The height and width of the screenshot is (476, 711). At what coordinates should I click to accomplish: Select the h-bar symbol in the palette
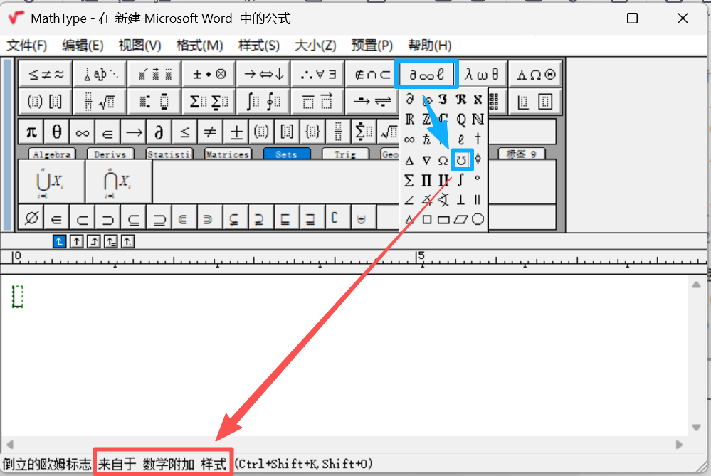(426, 139)
